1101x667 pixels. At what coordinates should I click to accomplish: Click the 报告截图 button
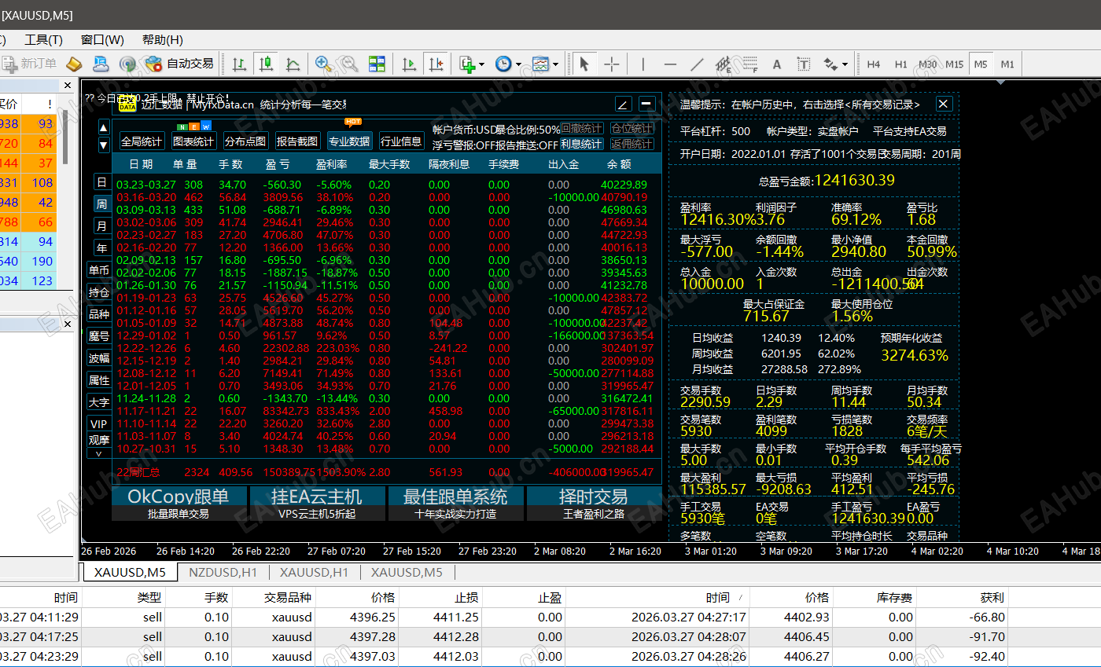coord(297,141)
